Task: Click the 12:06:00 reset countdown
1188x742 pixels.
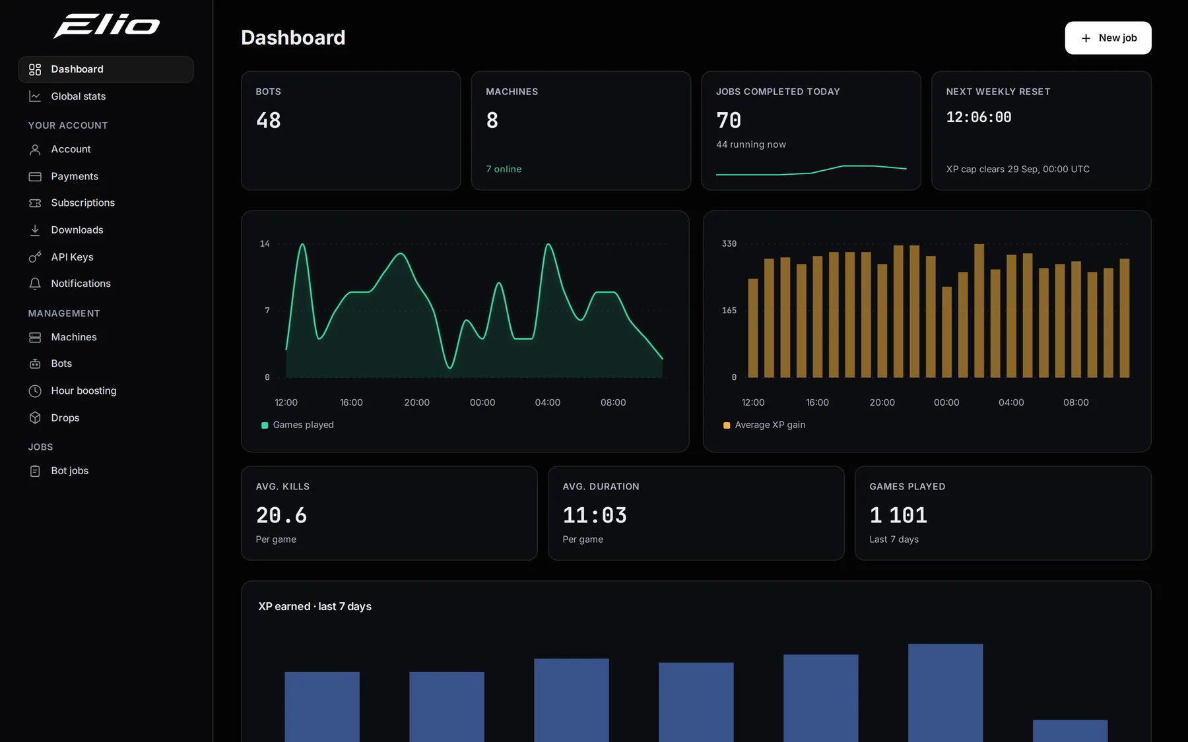Action: click(x=978, y=117)
